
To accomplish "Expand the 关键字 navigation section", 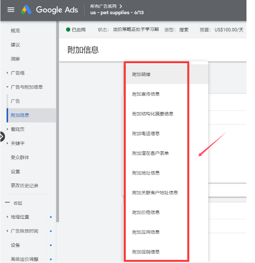I will [7, 143].
